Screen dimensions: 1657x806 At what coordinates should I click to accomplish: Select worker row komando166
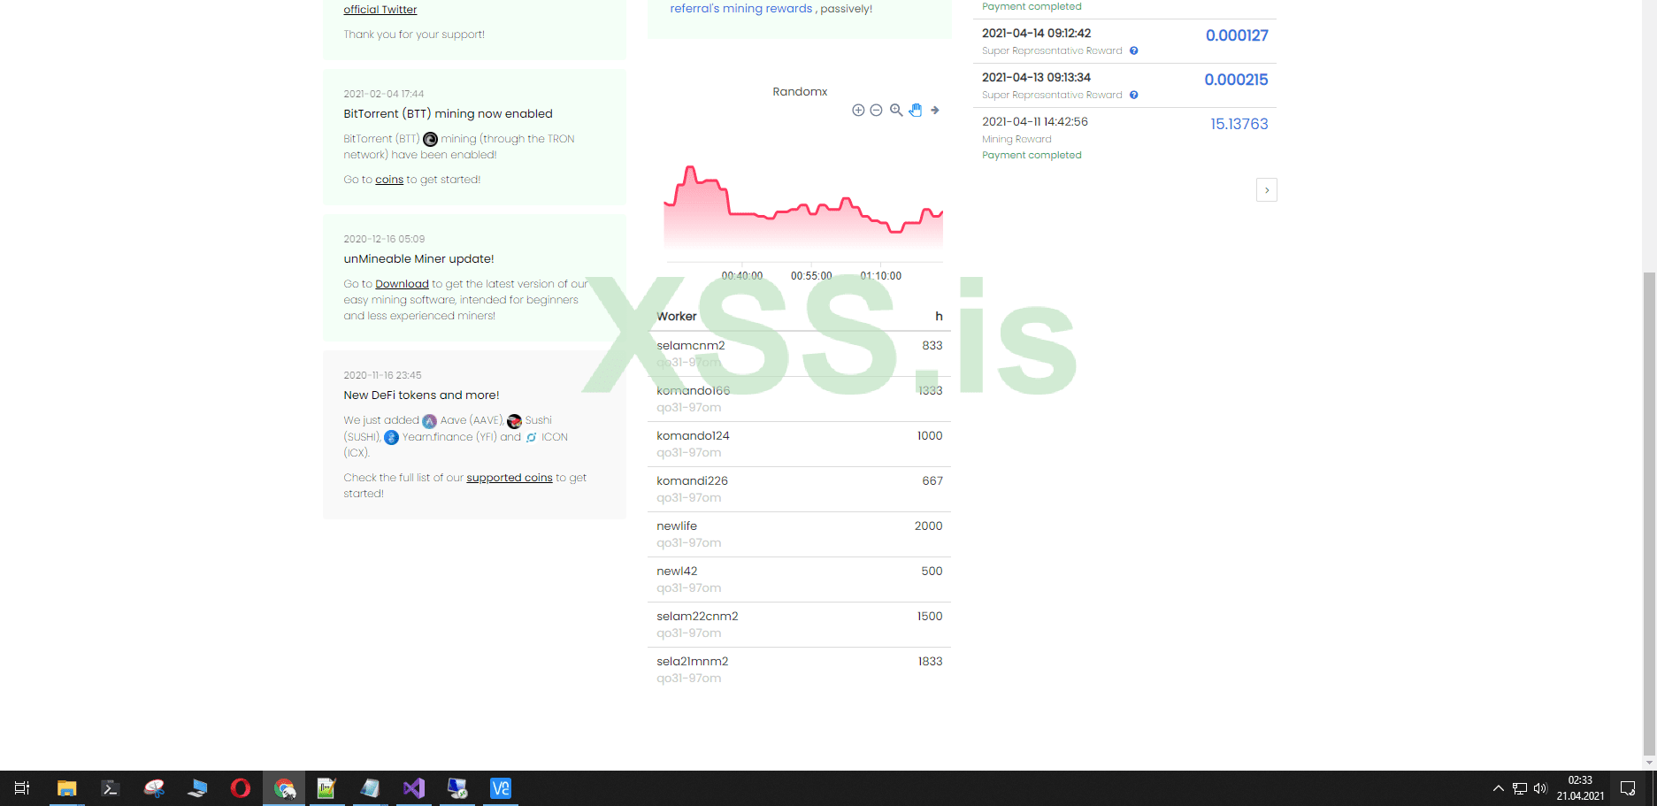coord(800,399)
